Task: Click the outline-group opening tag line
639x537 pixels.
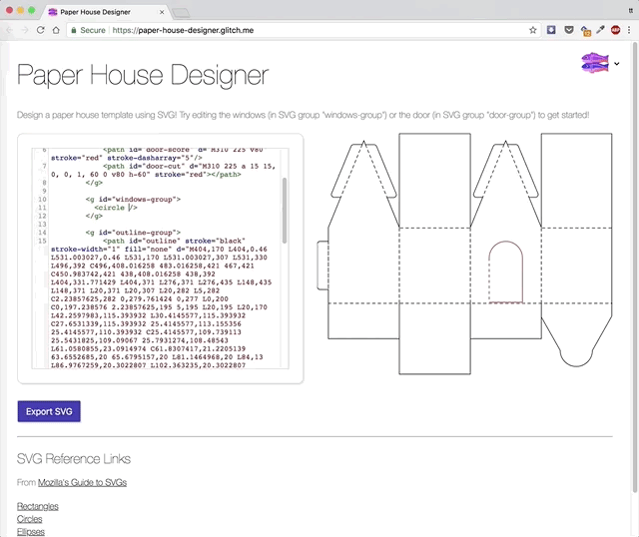Action: click(x=133, y=233)
